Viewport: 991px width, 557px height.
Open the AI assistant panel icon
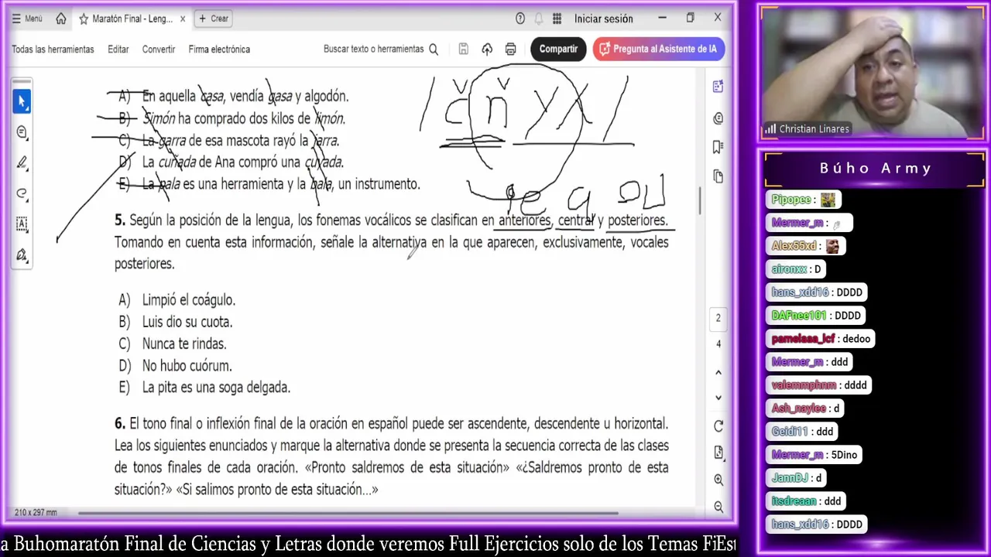pos(718,87)
